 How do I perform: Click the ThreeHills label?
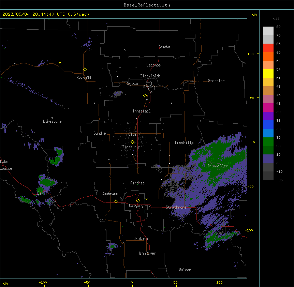coord(183,142)
